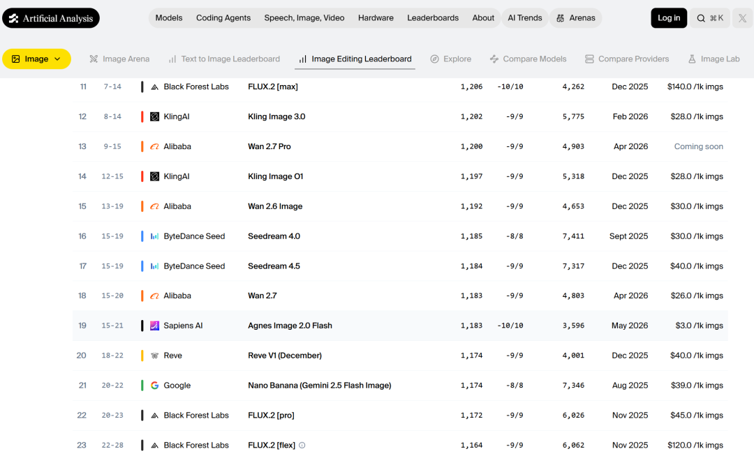Click the ByteDance Seed logo beside Seedream 4.0
The height and width of the screenshot is (458, 754).
tap(154, 236)
